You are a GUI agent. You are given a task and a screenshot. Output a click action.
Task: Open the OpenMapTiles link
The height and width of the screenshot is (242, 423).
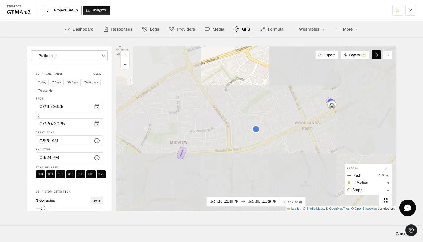(339, 208)
